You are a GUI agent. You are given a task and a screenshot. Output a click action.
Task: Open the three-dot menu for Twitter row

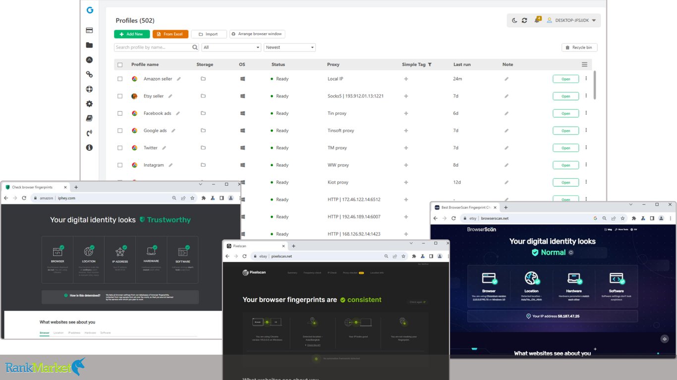coord(586,147)
